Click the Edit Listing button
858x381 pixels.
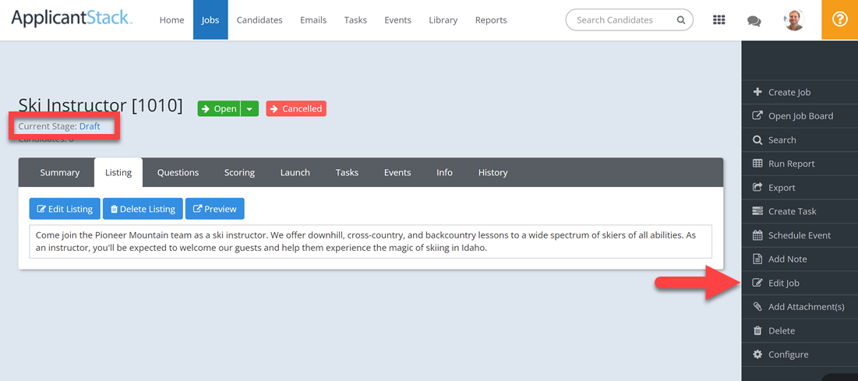tap(65, 209)
